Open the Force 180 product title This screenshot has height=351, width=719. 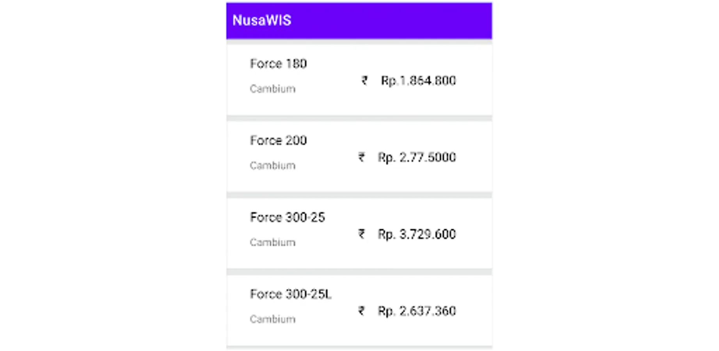(x=278, y=64)
